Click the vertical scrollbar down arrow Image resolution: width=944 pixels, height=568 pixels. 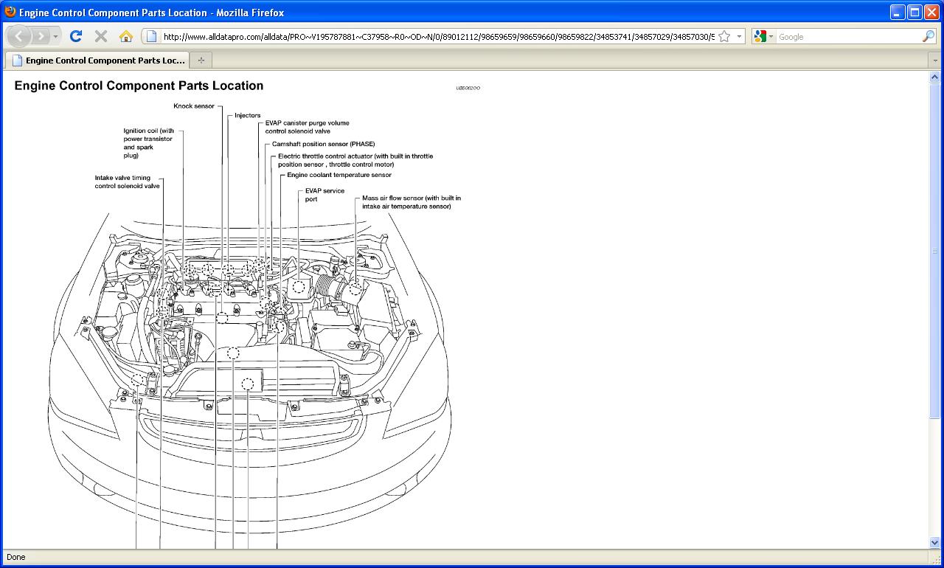click(935, 543)
